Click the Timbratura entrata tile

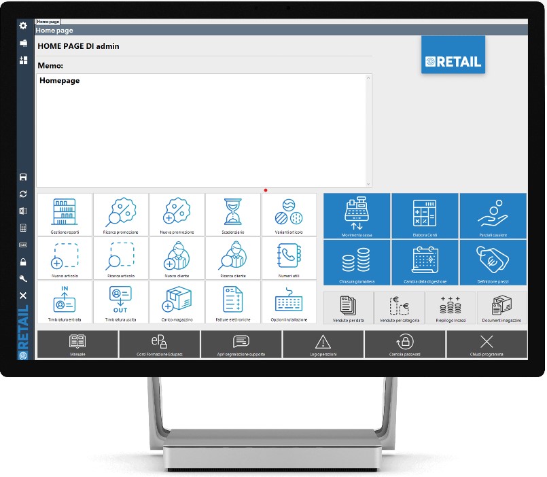[x=65, y=302]
